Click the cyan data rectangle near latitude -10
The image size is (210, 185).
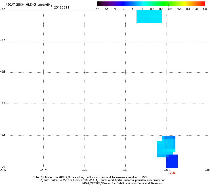[149, 17]
